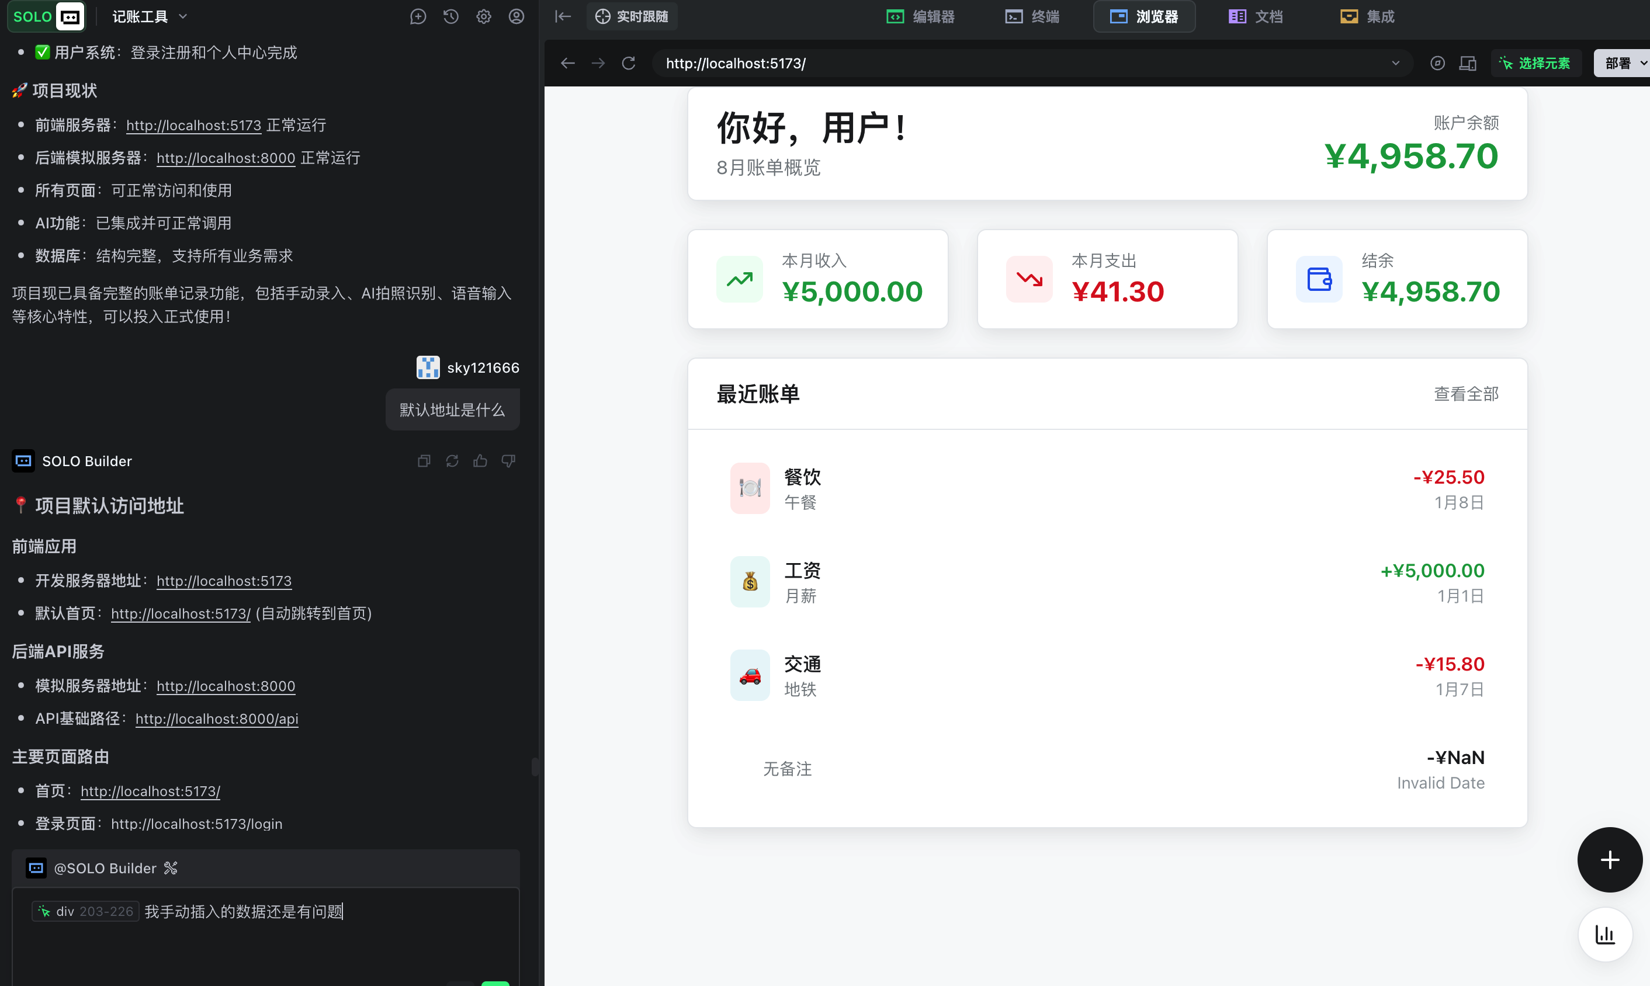Open http://localhost:5173 frontend server link

tap(193, 125)
